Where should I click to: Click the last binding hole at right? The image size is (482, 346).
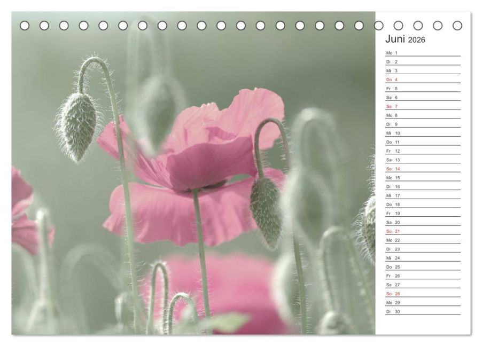(x=457, y=26)
